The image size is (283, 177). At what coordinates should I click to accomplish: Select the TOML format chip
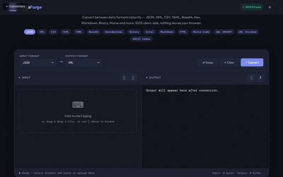(79, 32)
